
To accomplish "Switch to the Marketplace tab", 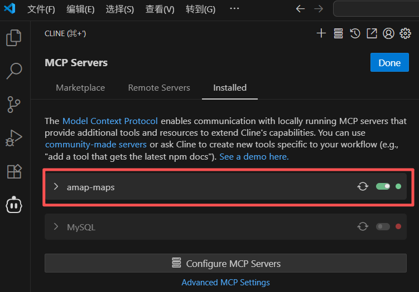I will click(80, 88).
